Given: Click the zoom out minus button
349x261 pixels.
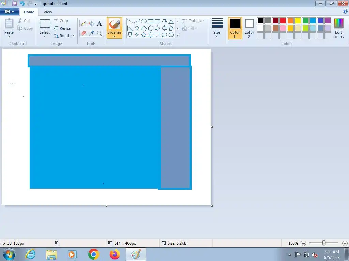Looking at the screenshot, I should click(x=303, y=243).
